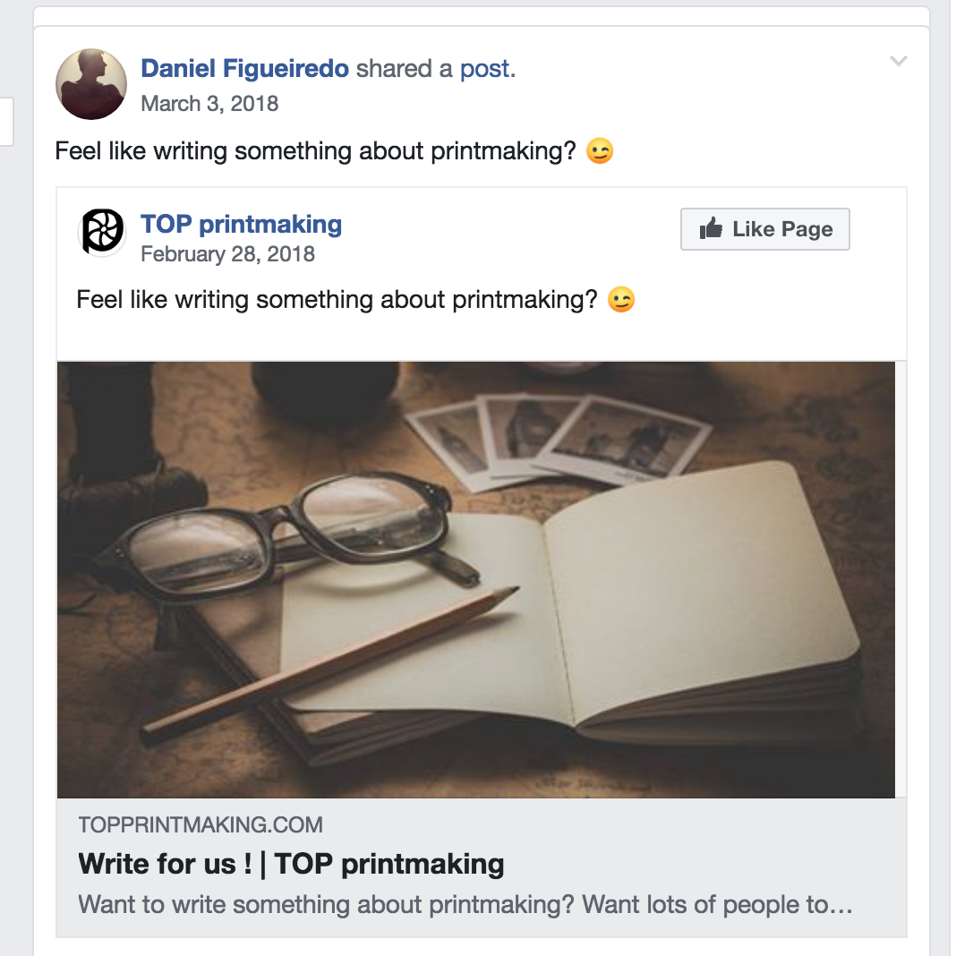Open the February 28, 2018 timestamp
Viewport: 956px width, 956px height.
coord(227,254)
